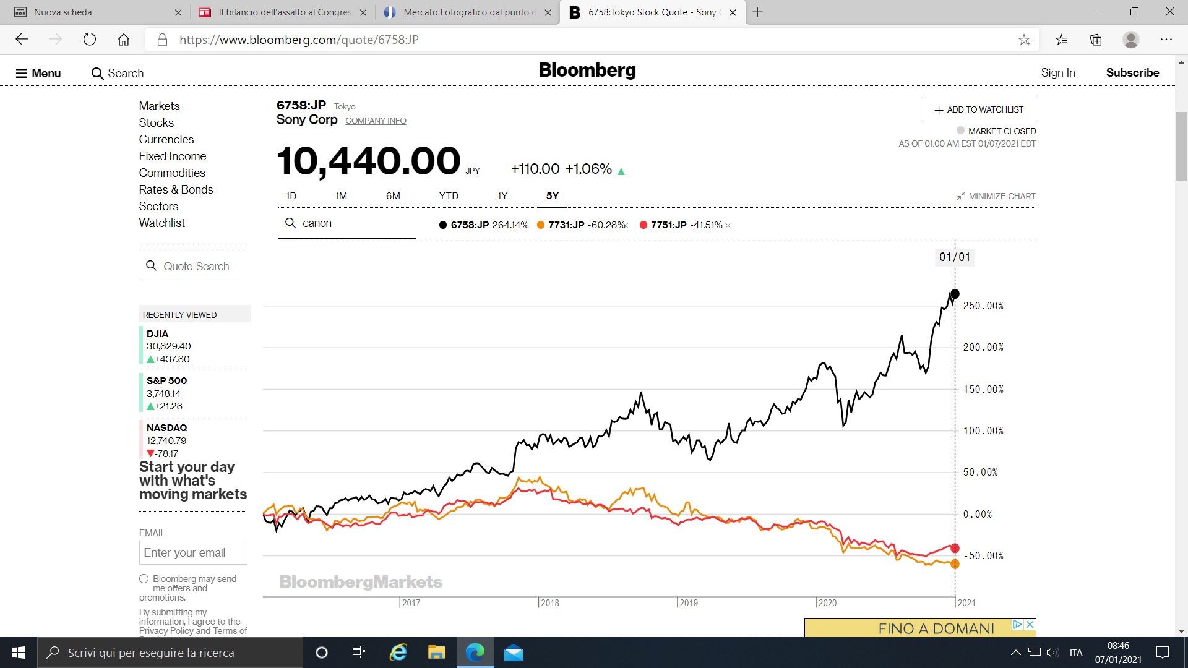Click the black 6758:JP legend dot
The image size is (1188, 668).
pos(443,225)
